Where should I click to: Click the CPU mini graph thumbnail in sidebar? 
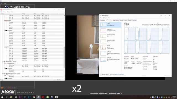(103, 25)
